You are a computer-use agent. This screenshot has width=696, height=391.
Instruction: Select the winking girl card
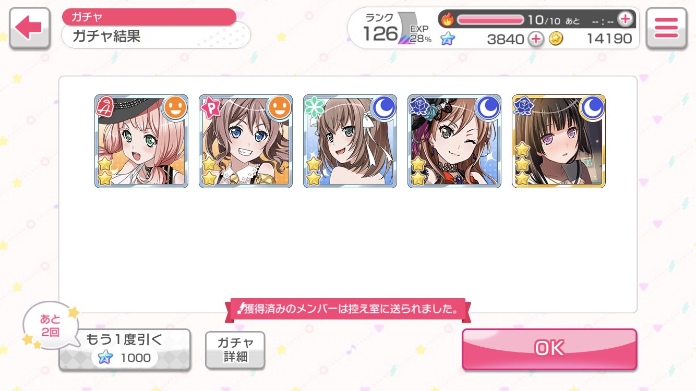(454, 141)
